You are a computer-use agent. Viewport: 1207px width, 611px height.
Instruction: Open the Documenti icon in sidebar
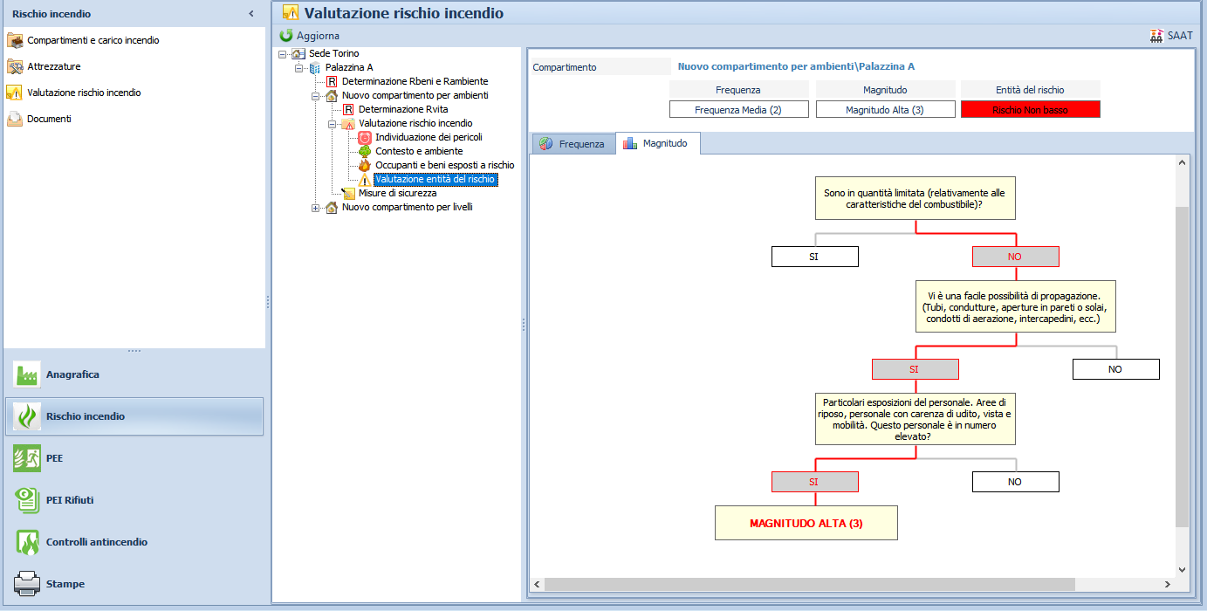click(x=15, y=119)
